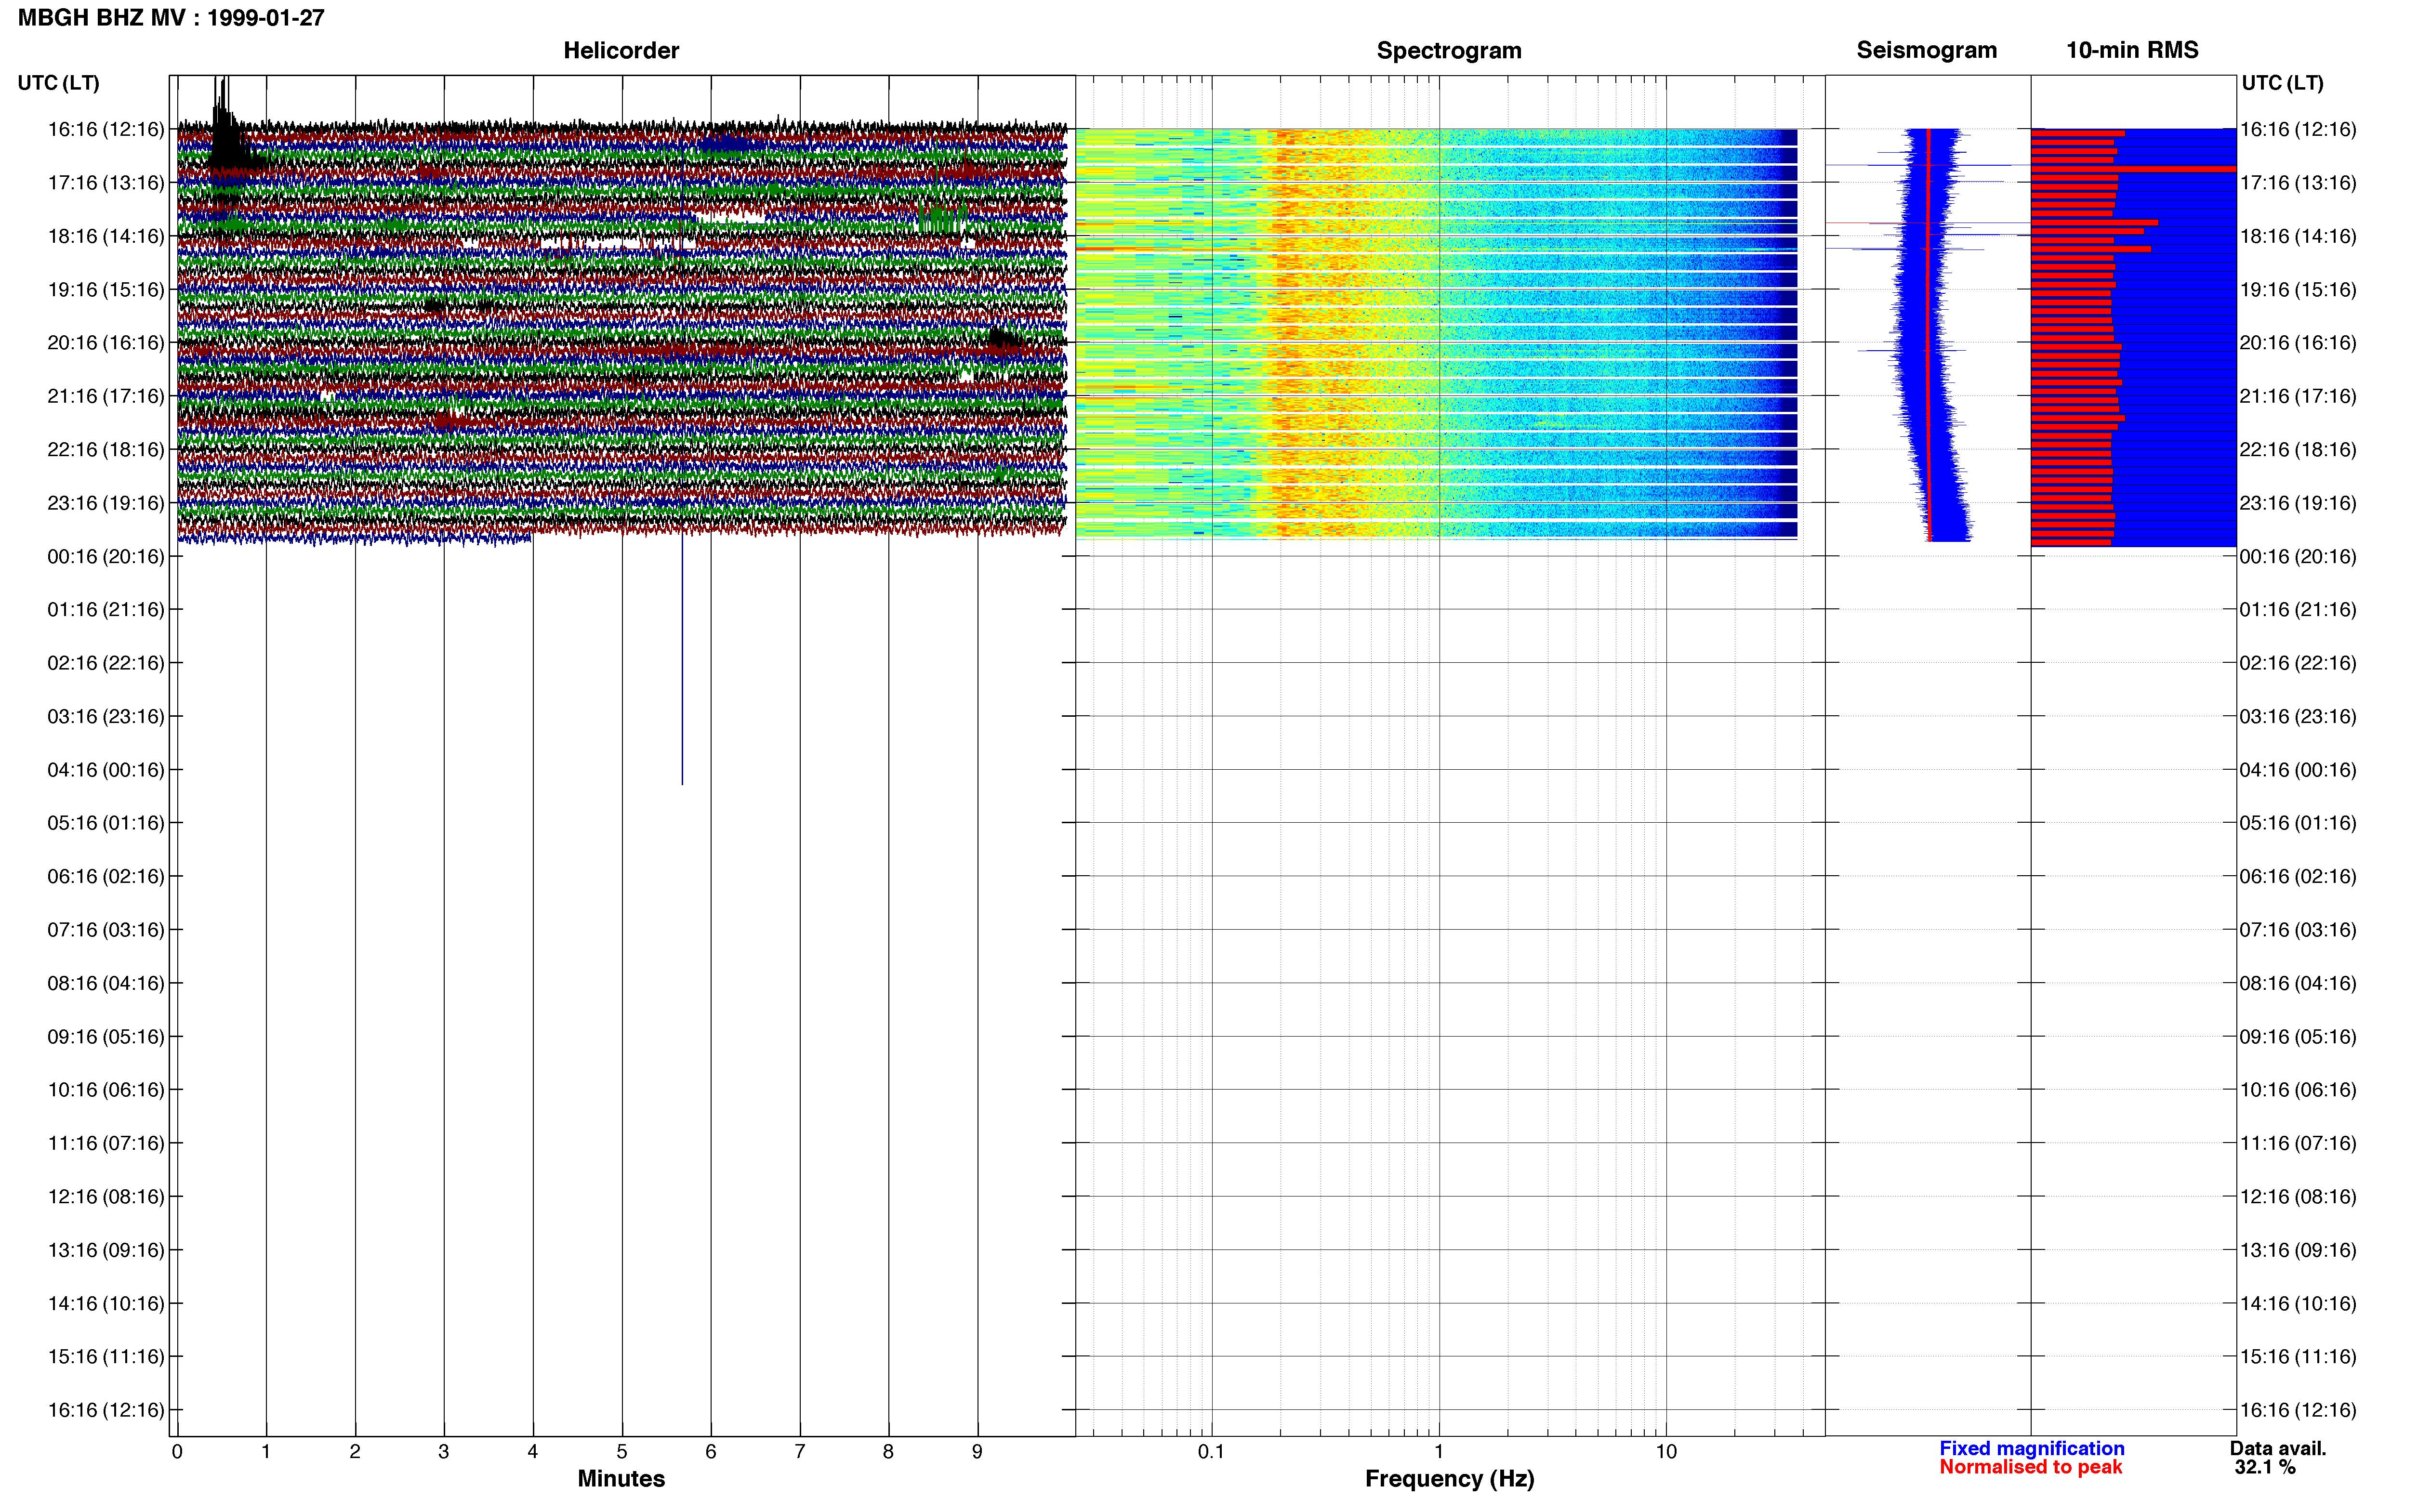Click left time label '20:16 (16:16)'
Viewport: 2418px width, 1512px height.
[x=106, y=343]
